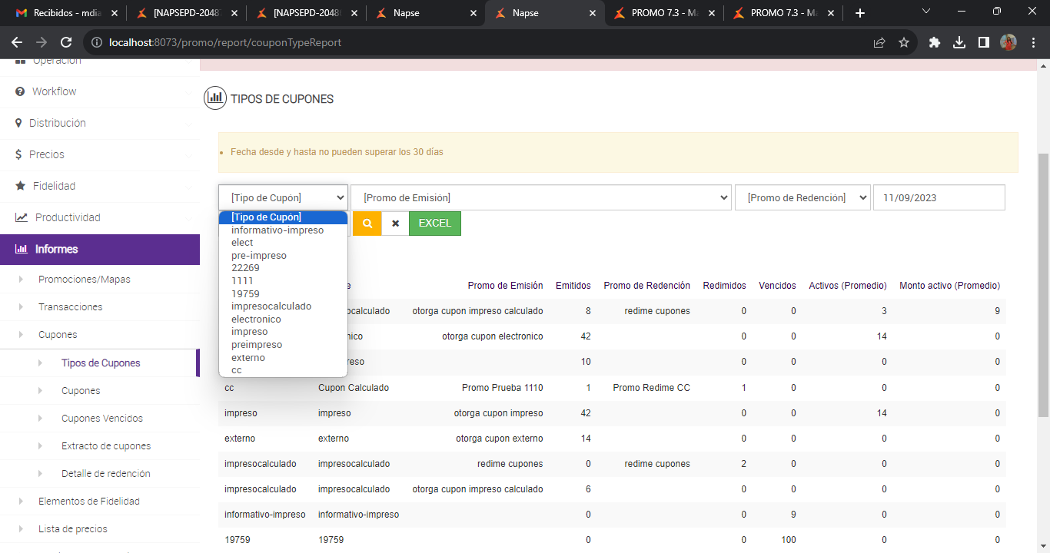Toggle the browser side panel icon
Image resolution: width=1050 pixels, height=553 pixels.
984,43
